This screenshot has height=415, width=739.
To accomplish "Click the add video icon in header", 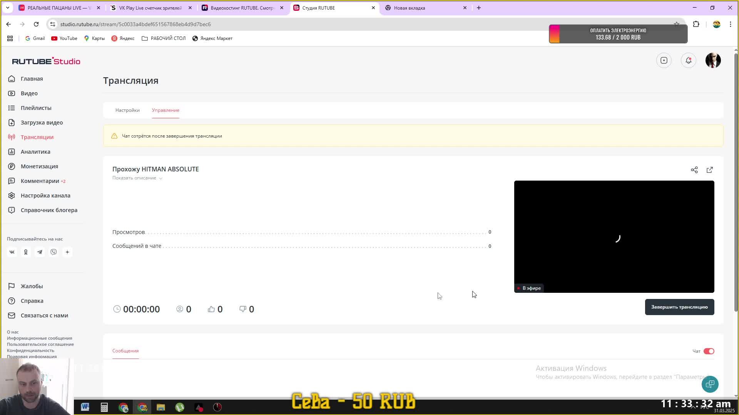I will [664, 60].
